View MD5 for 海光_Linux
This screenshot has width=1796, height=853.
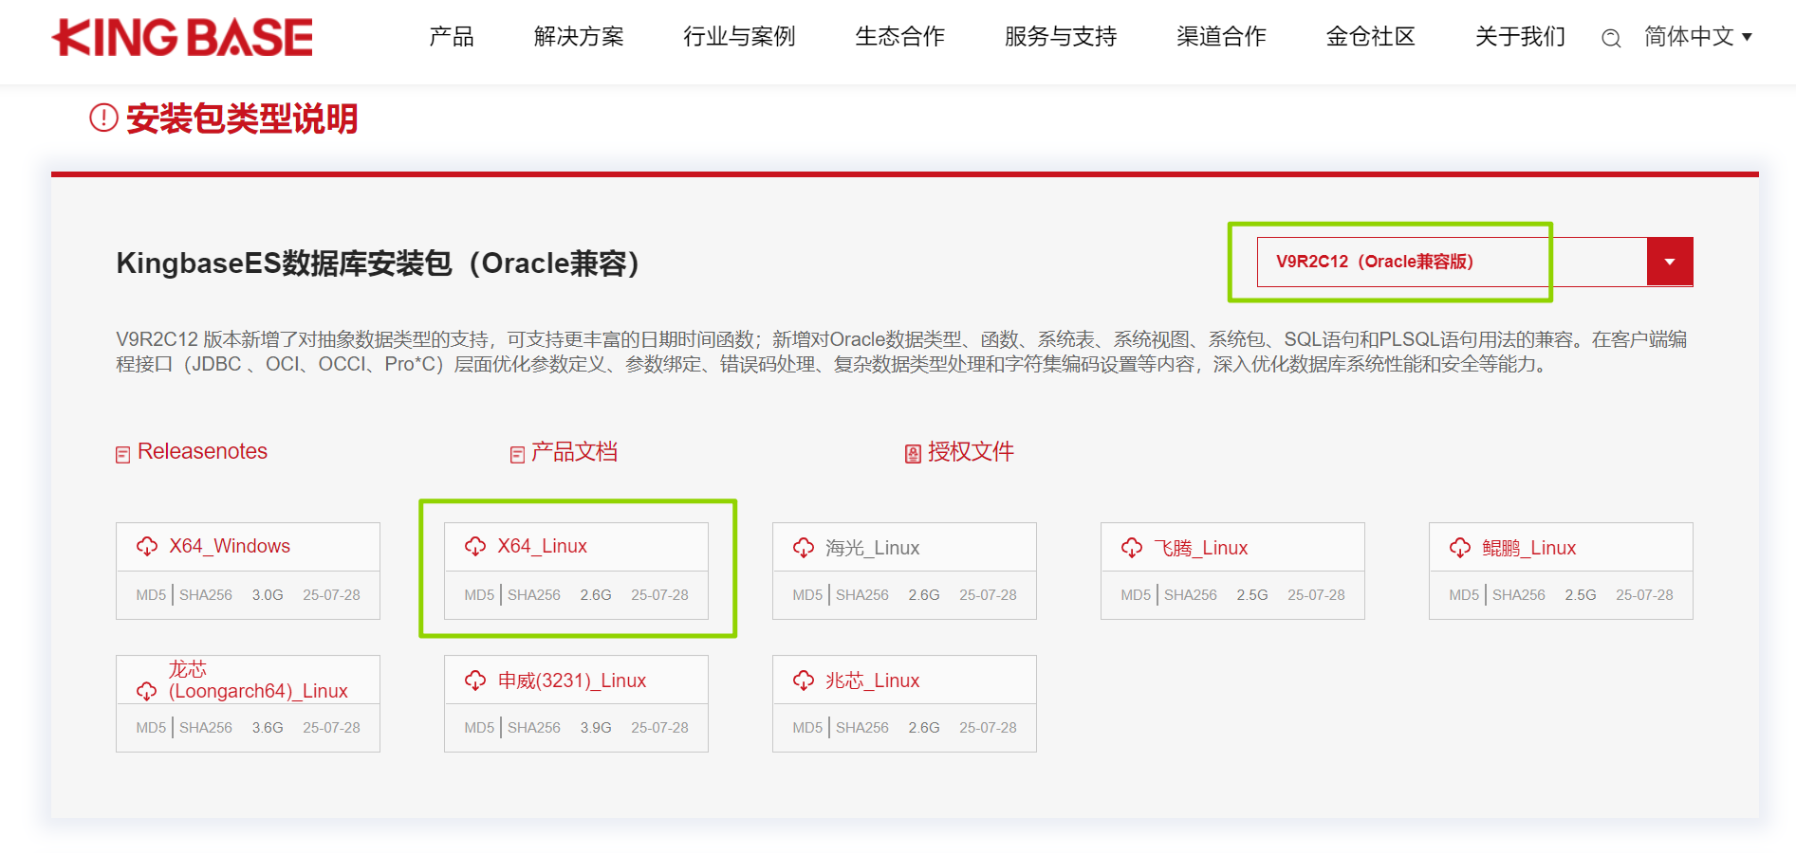coord(807,595)
